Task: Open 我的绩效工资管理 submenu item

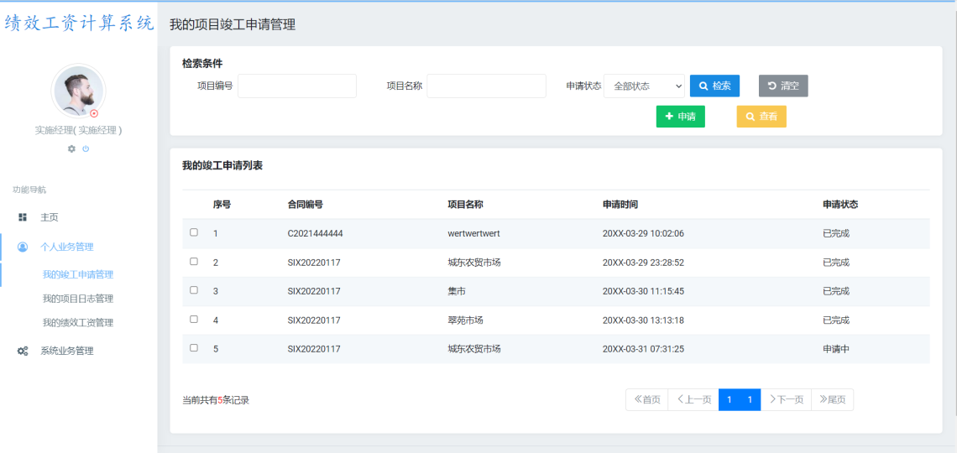Action: (77, 322)
